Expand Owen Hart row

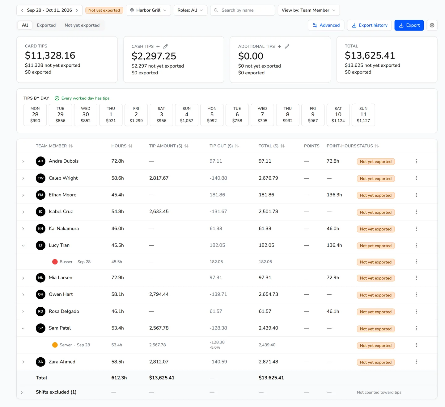[23, 295]
